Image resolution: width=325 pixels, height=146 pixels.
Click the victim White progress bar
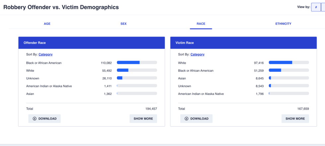[x=289, y=63]
